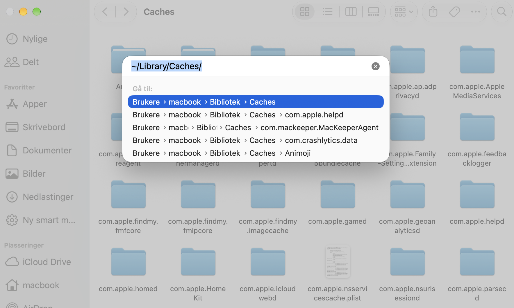Select the highlighted Brukere › macbook › Bibliotek › Caches suggestion
Image resolution: width=514 pixels, height=308 pixels.
point(256,102)
